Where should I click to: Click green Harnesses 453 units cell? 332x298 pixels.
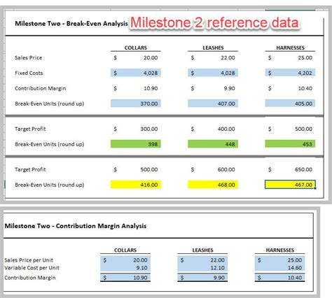pos(290,144)
